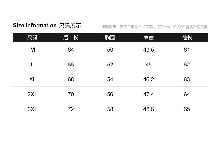Select the XL size row label
The width and height of the screenshot is (222, 161).
[33, 79]
